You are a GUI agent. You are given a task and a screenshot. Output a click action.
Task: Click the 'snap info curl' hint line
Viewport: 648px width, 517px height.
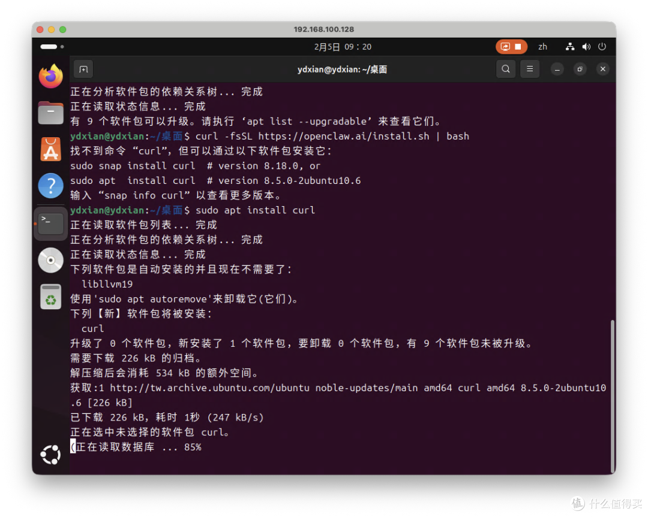177,195
